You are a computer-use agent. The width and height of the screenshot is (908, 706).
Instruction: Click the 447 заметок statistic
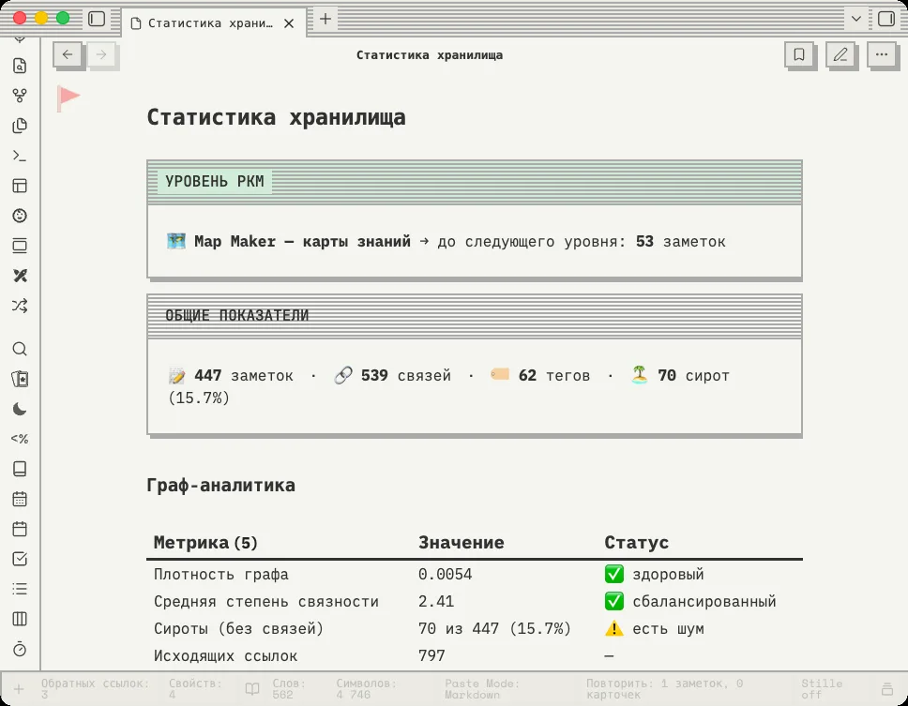tap(231, 376)
